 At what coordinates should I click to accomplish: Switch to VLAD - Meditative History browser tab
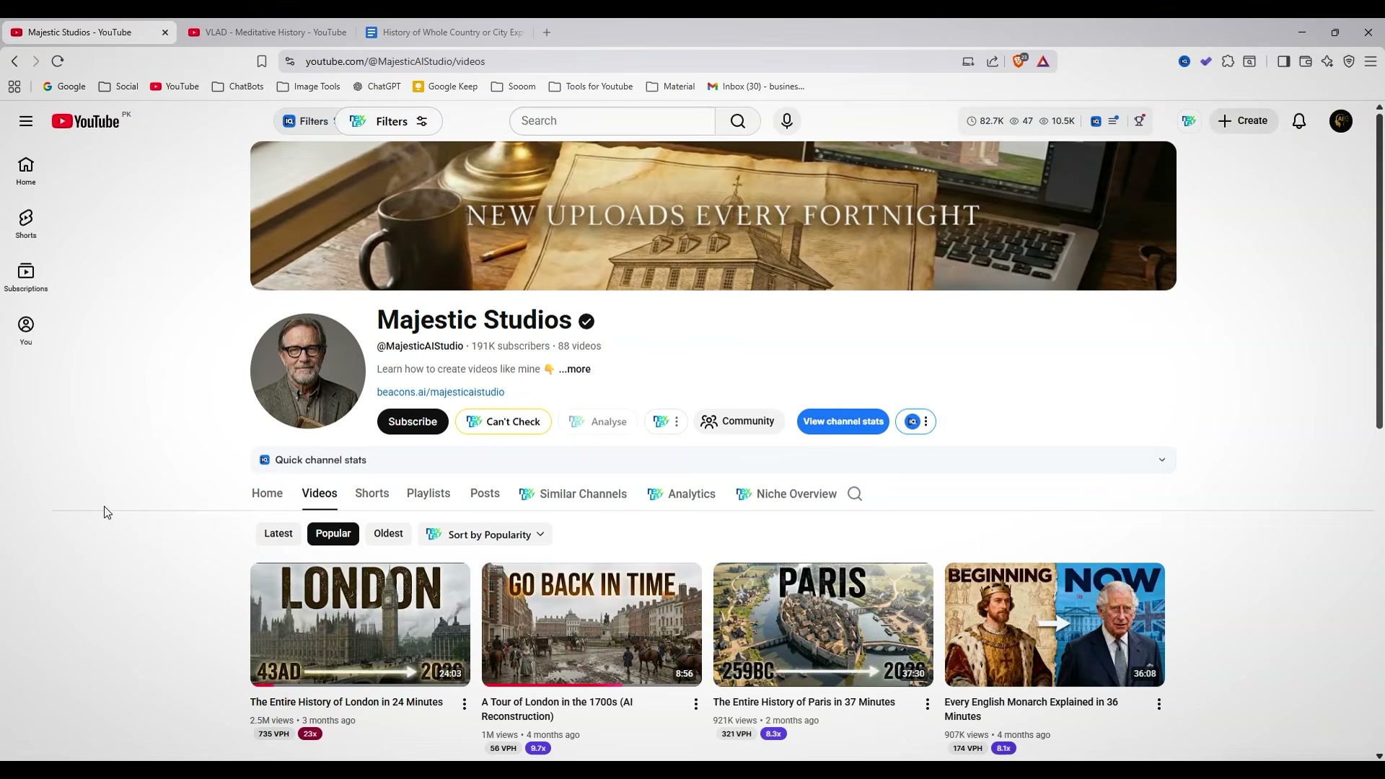coord(268,32)
